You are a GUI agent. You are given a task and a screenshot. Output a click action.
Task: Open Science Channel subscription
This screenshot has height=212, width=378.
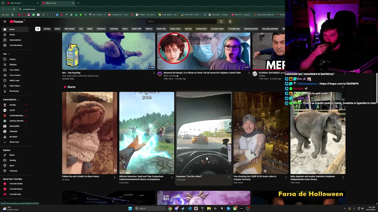click(15, 121)
